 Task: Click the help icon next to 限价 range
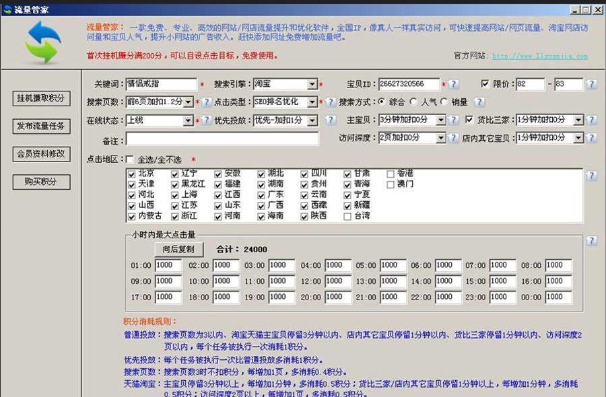tap(591, 85)
